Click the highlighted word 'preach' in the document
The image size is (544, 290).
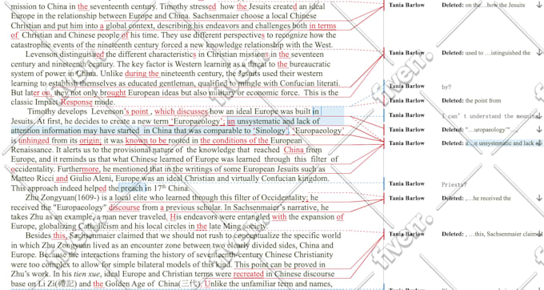pyautogui.click(x=131, y=188)
